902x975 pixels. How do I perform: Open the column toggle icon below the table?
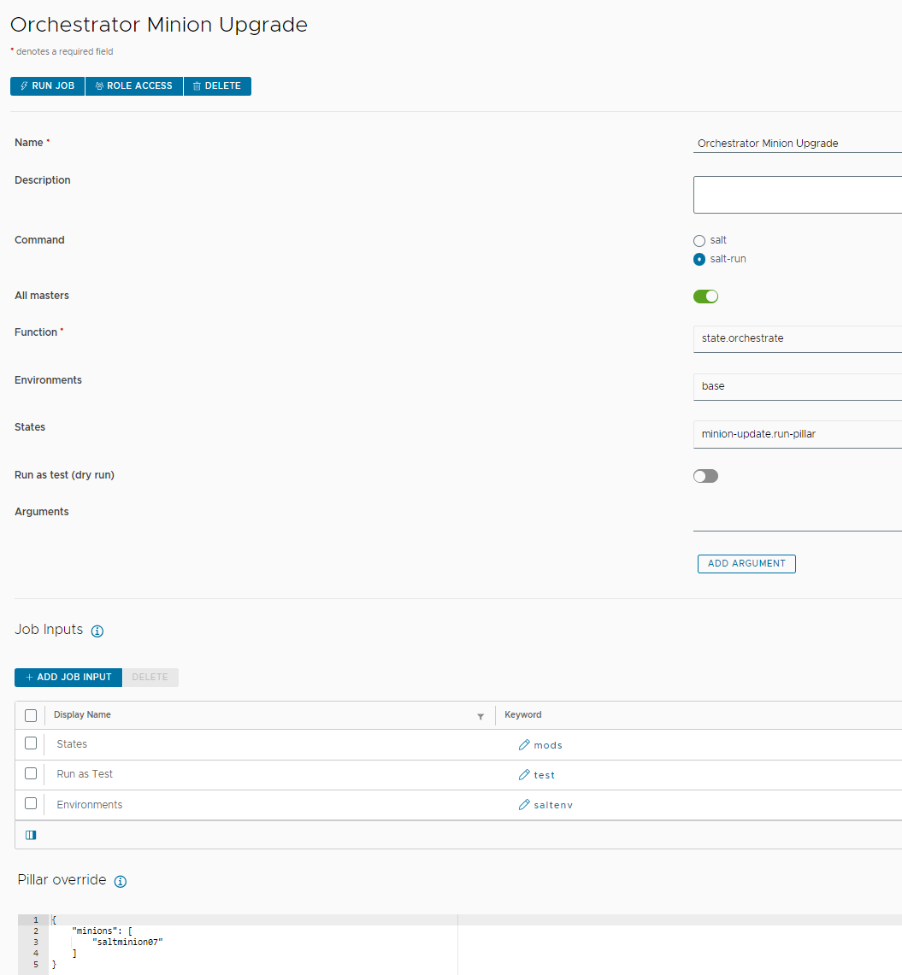(31, 835)
